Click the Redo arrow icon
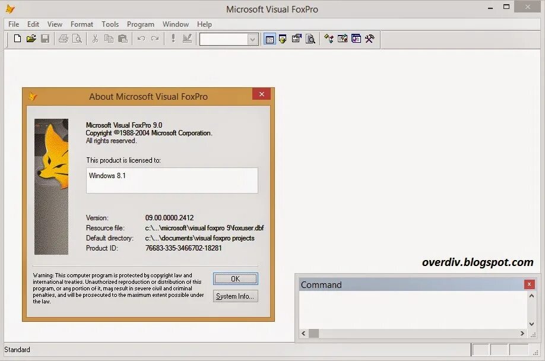This screenshot has height=361, width=545. click(x=155, y=39)
